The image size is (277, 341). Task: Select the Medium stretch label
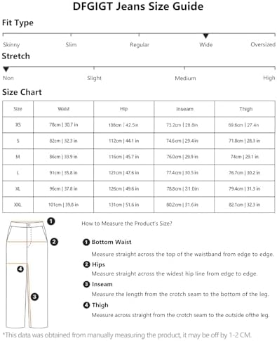tap(185, 78)
